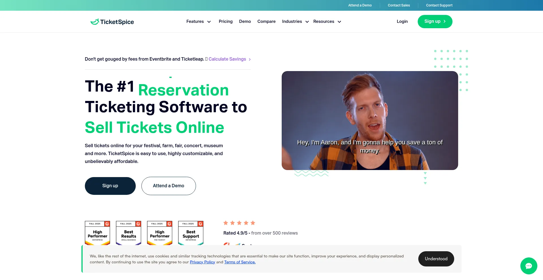
Task: Click the High Performer Mid-Market badge
Action: tap(160, 233)
